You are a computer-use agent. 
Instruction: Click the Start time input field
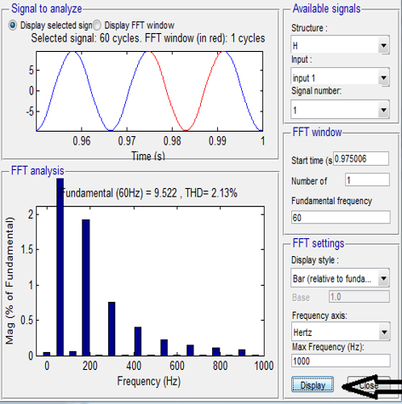(361, 159)
